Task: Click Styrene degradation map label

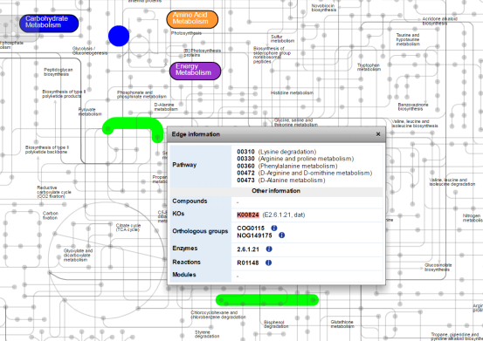Action: tap(207, 334)
